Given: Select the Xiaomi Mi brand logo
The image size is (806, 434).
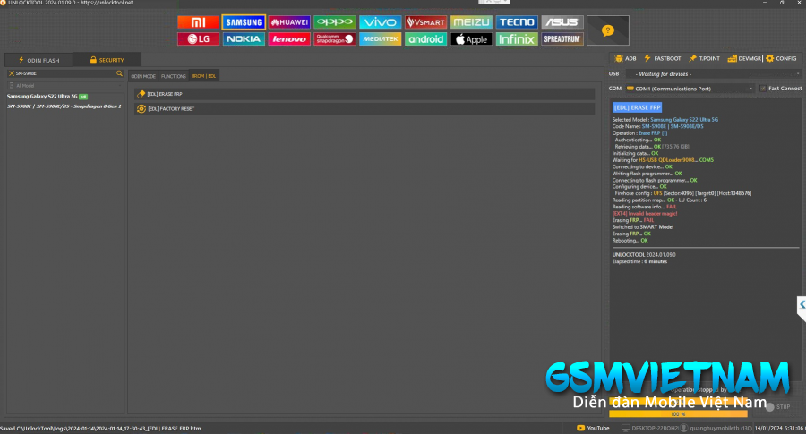Looking at the screenshot, I should pyautogui.click(x=198, y=22).
